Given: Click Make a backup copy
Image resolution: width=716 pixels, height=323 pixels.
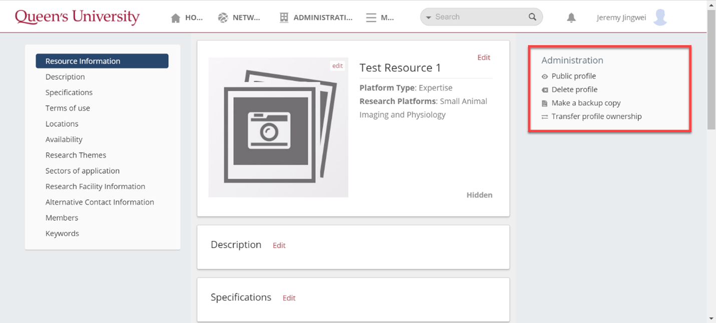Looking at the screenshot, I should click(x=586, y=103).
